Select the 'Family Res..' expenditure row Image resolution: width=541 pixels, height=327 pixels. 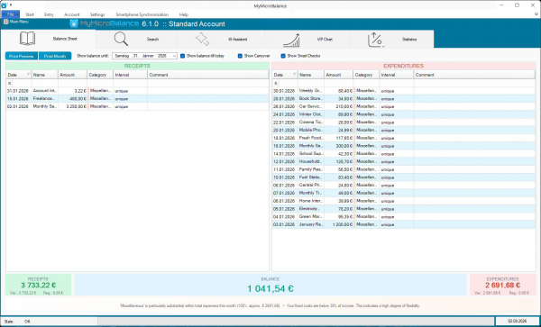[404, 169]
